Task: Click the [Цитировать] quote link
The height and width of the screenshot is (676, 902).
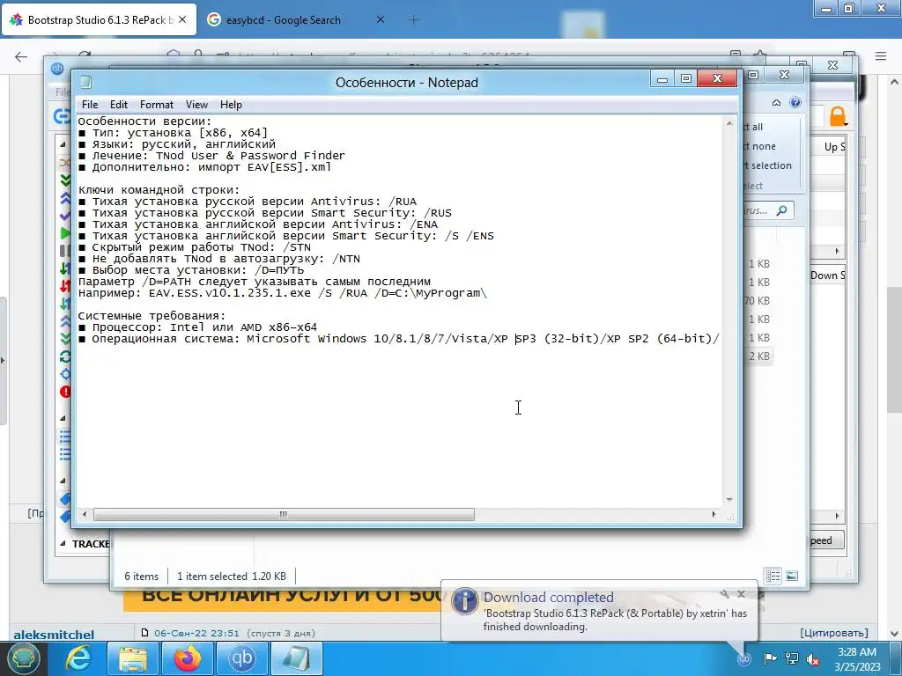Action: click(834, 633)
